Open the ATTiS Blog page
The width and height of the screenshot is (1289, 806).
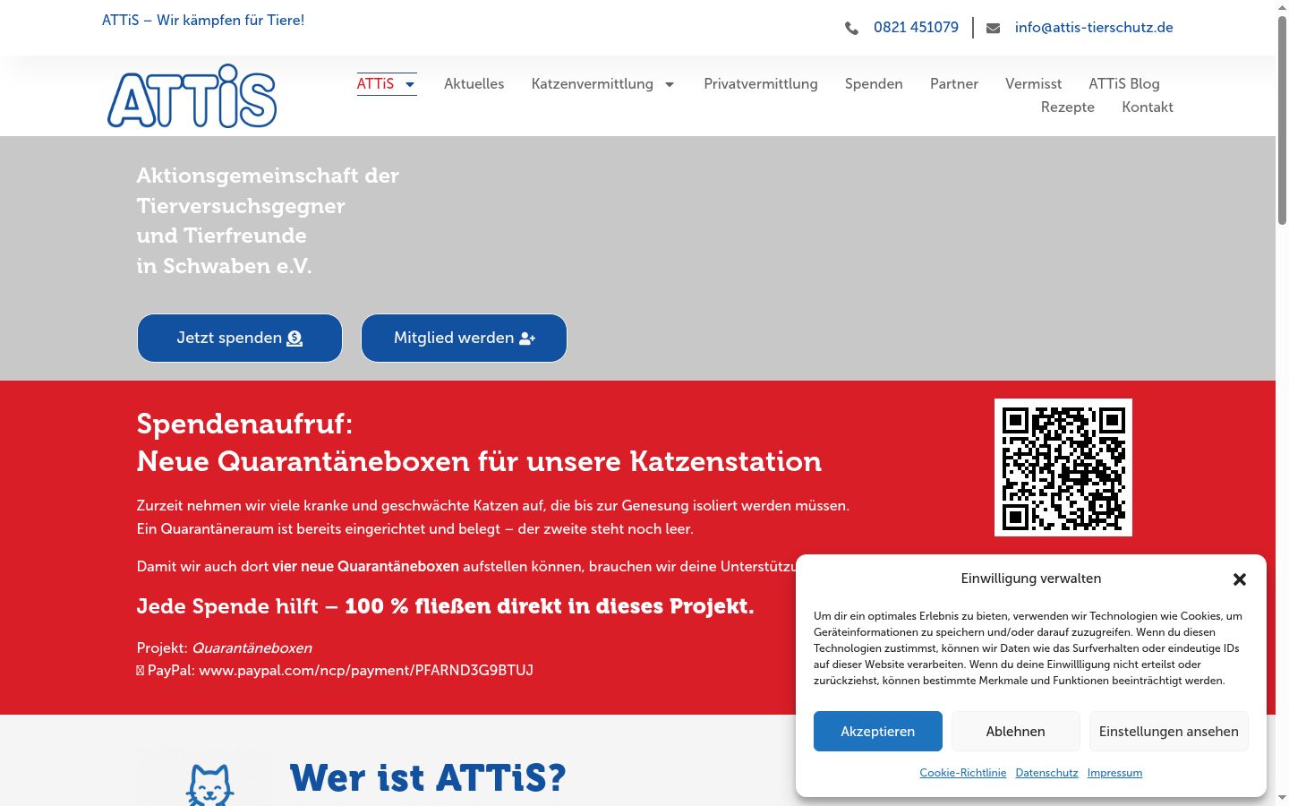pos(1124,83)
